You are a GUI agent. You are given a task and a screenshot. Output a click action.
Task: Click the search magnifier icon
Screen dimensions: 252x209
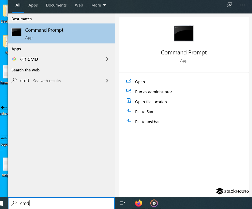tap(14, 203)
